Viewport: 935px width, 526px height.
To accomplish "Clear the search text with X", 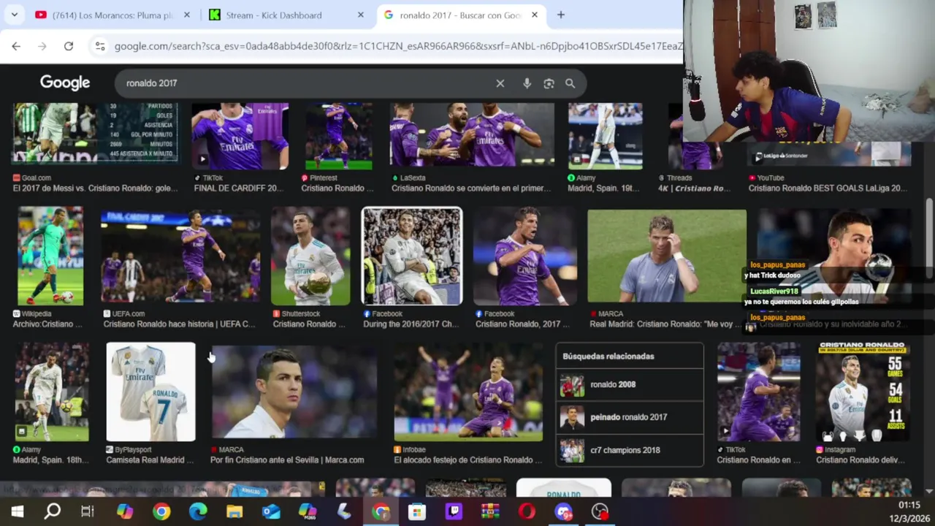I will tap(500, 83).
